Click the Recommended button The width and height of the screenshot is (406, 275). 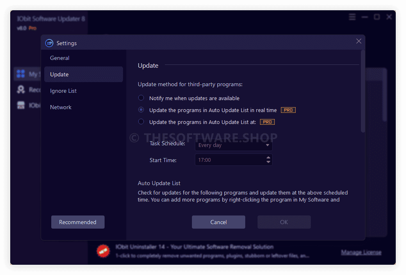point(78,222)
